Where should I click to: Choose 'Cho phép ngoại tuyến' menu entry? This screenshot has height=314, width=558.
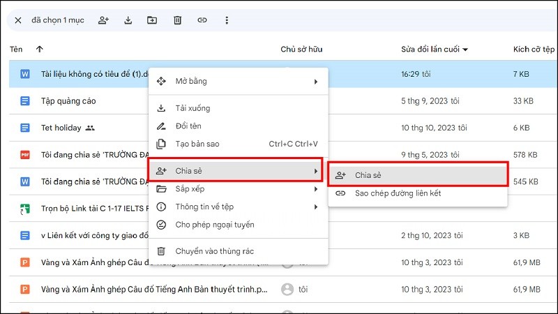238,225
